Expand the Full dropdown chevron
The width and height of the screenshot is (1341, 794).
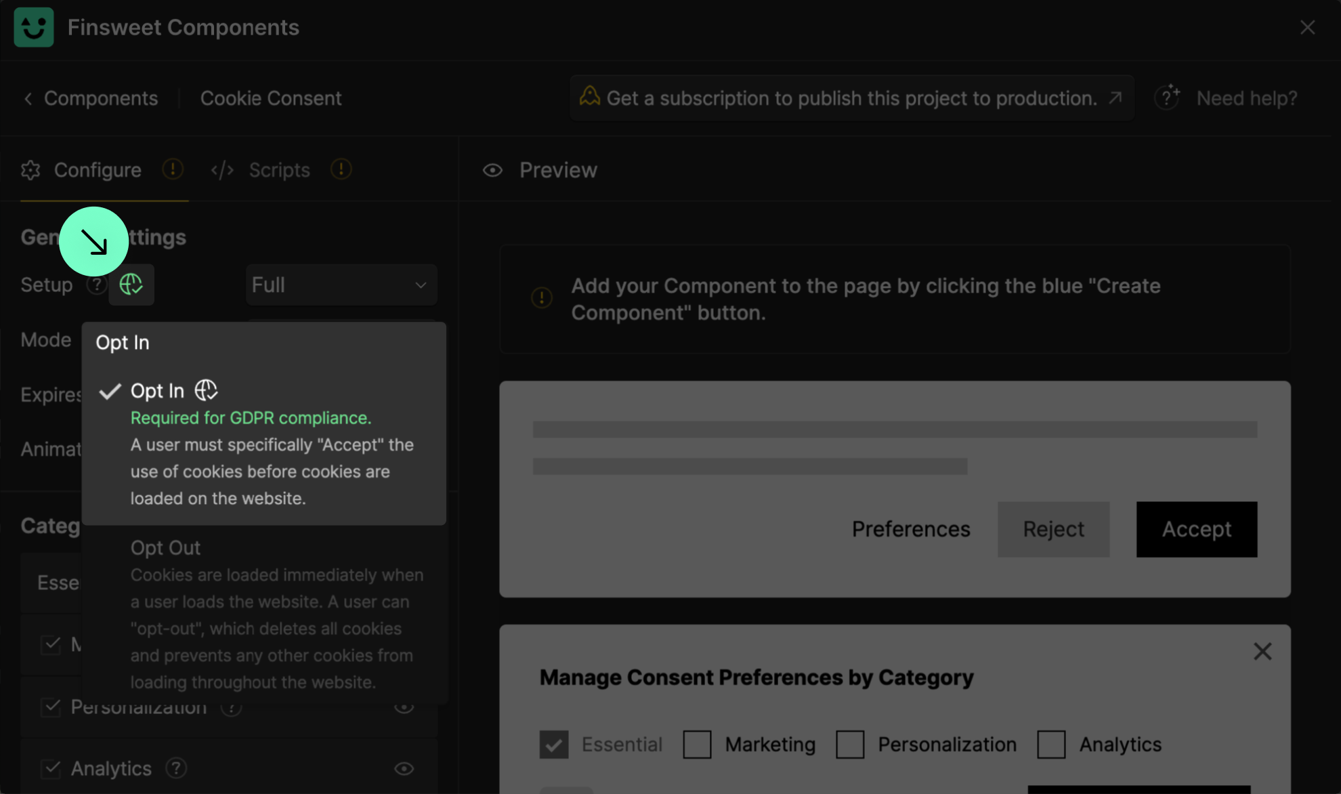point(421,285)
